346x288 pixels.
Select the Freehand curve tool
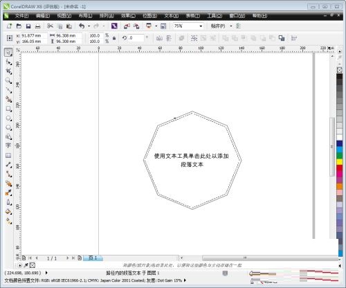pos(8,90)
